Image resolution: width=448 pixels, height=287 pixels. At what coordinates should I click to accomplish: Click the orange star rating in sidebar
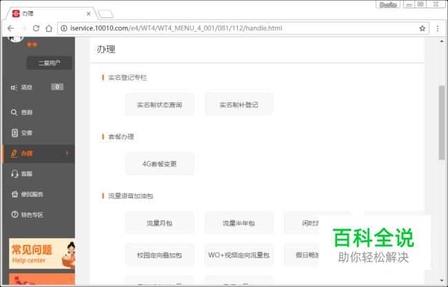(32, 45)
